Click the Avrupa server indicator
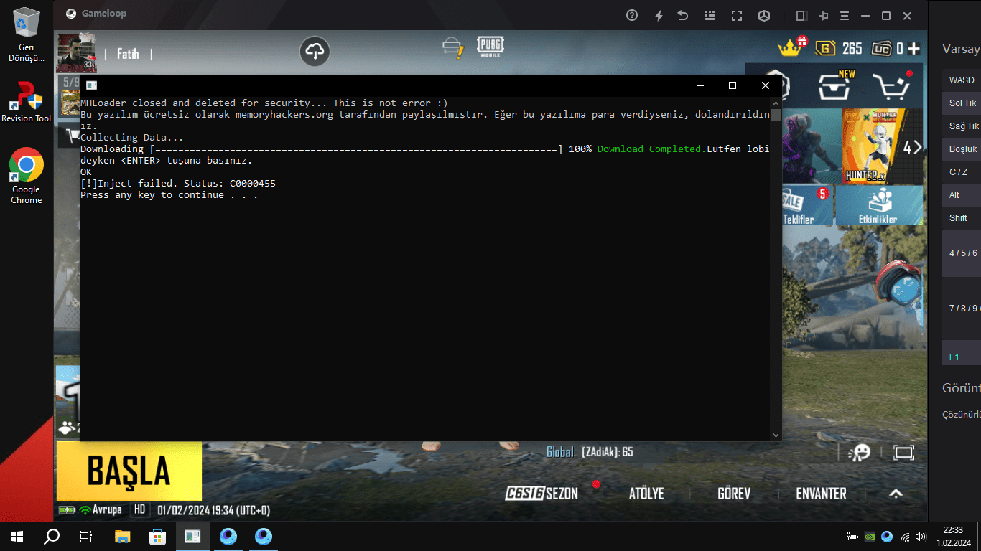This screenshot has width=981, height=551. coord(101,510)
